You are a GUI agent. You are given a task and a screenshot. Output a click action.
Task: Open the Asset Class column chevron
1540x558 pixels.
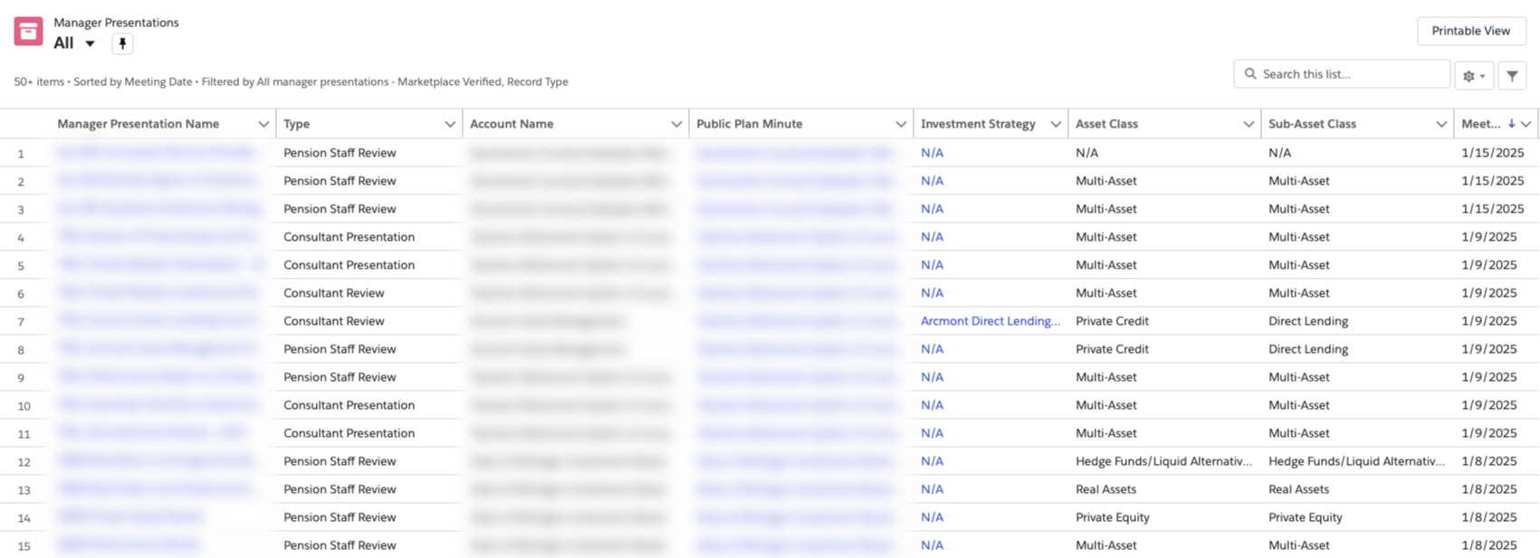[1248, 124]
